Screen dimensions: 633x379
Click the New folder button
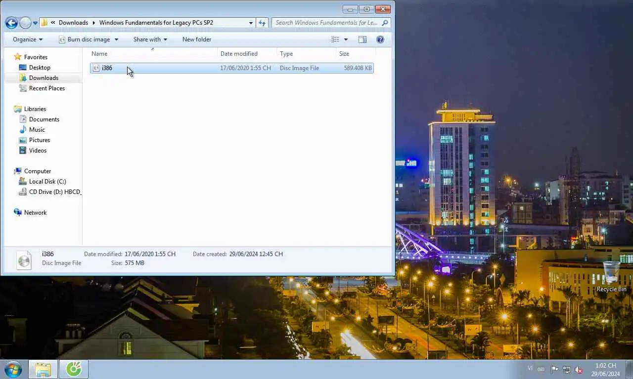tap(197, 39)
